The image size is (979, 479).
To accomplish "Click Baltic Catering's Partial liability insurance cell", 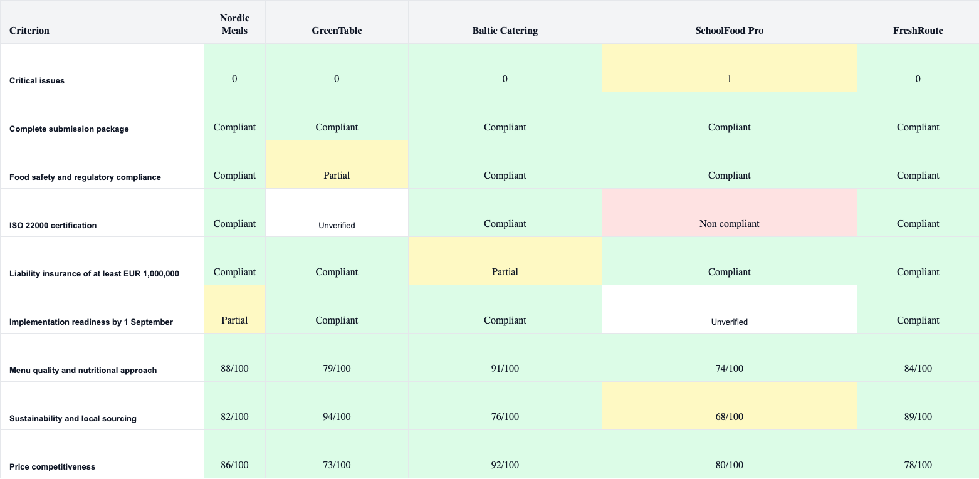I will 505,261.
